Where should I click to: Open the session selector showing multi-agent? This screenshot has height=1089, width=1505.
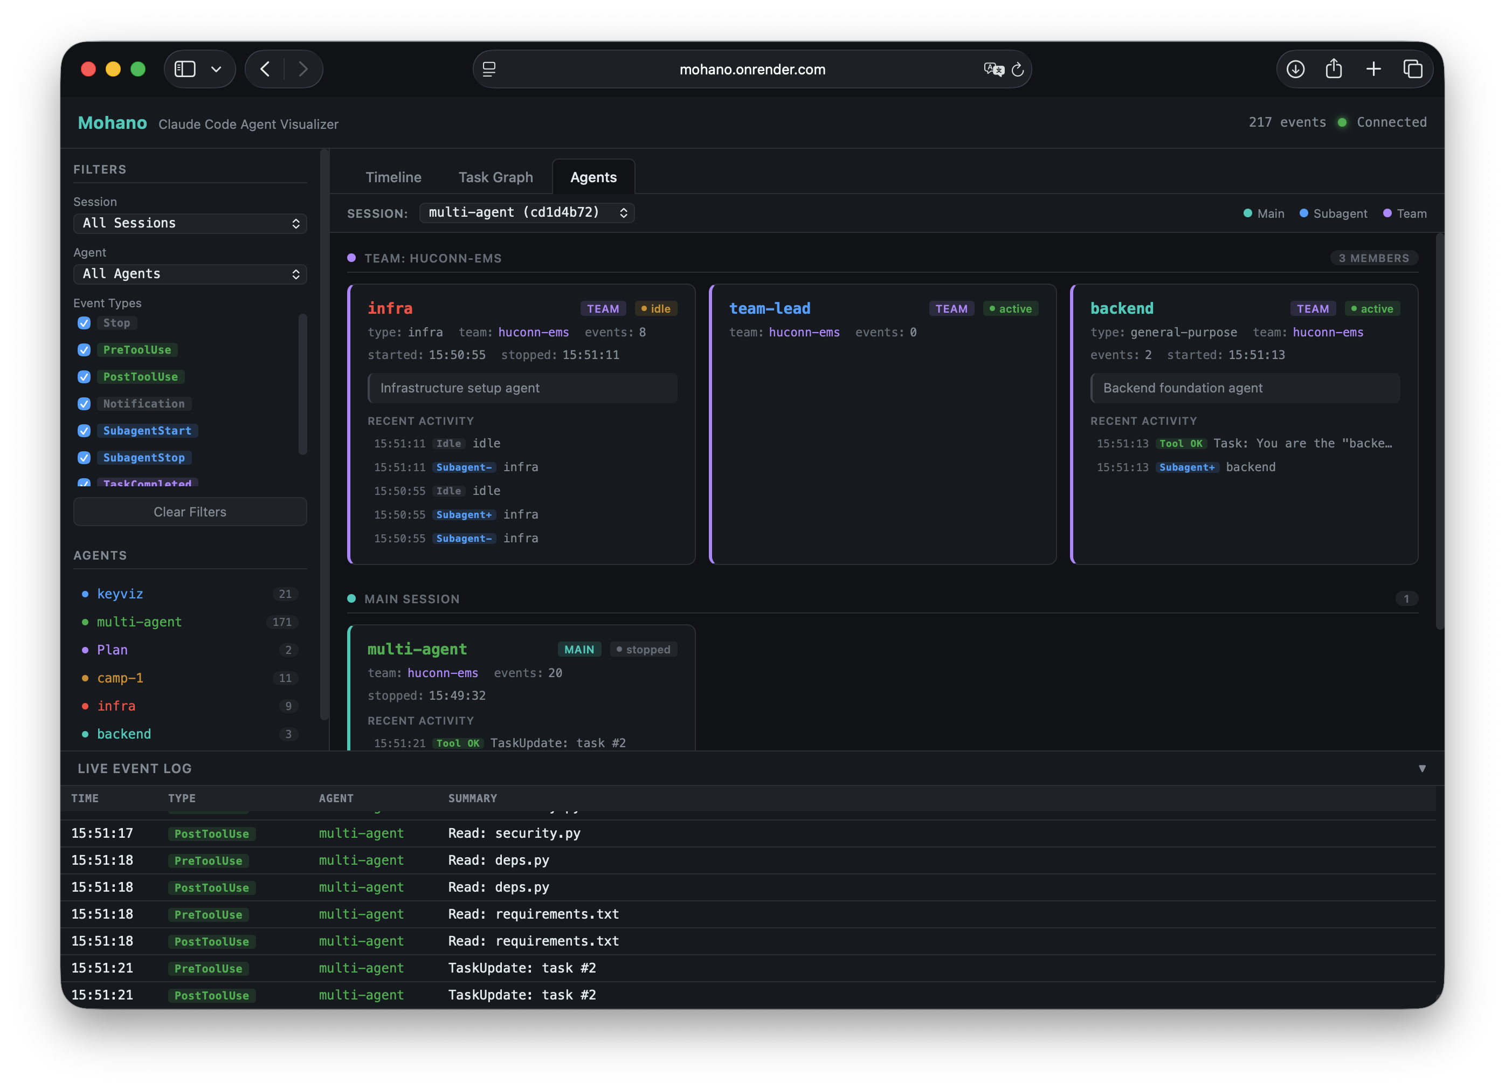pos(526,212)
